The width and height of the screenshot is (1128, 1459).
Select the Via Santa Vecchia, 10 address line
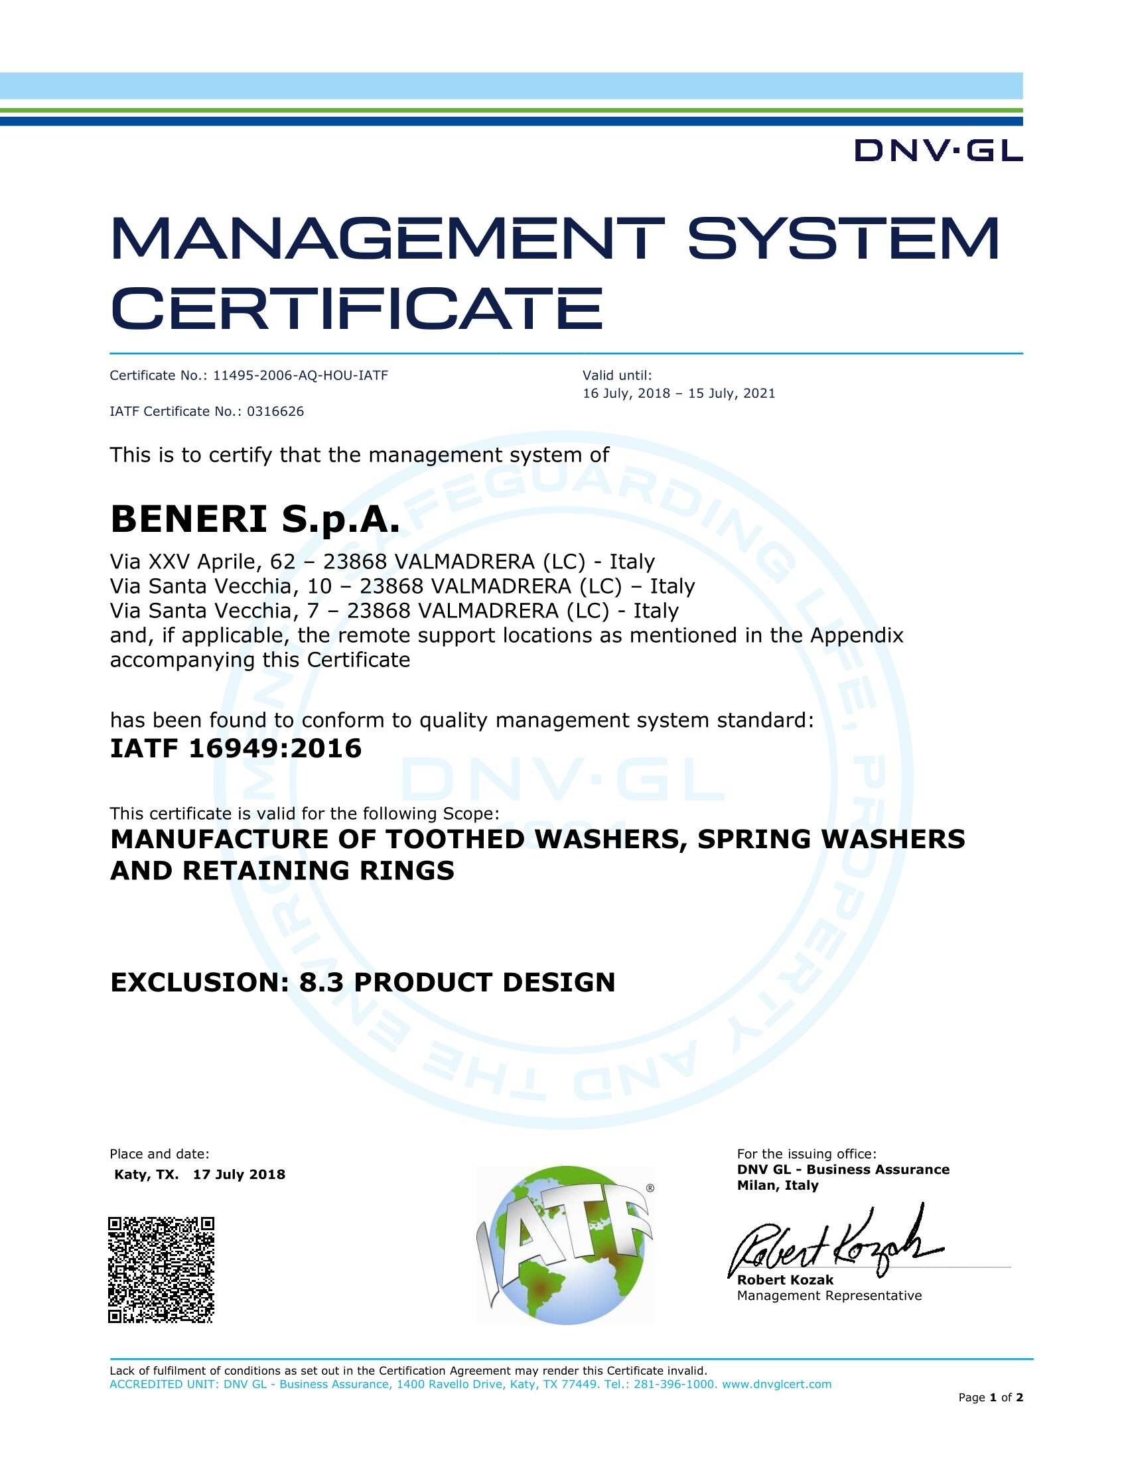coord(402,586)
